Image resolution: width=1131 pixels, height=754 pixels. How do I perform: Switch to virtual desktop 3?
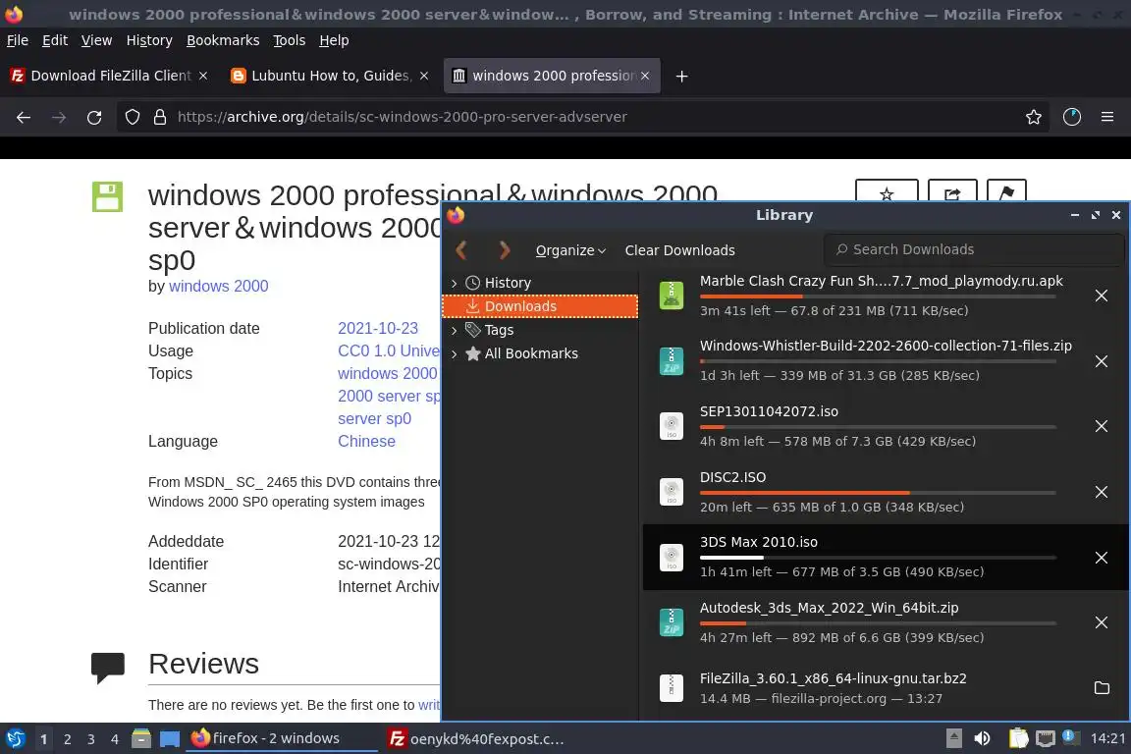click(91, 739)
